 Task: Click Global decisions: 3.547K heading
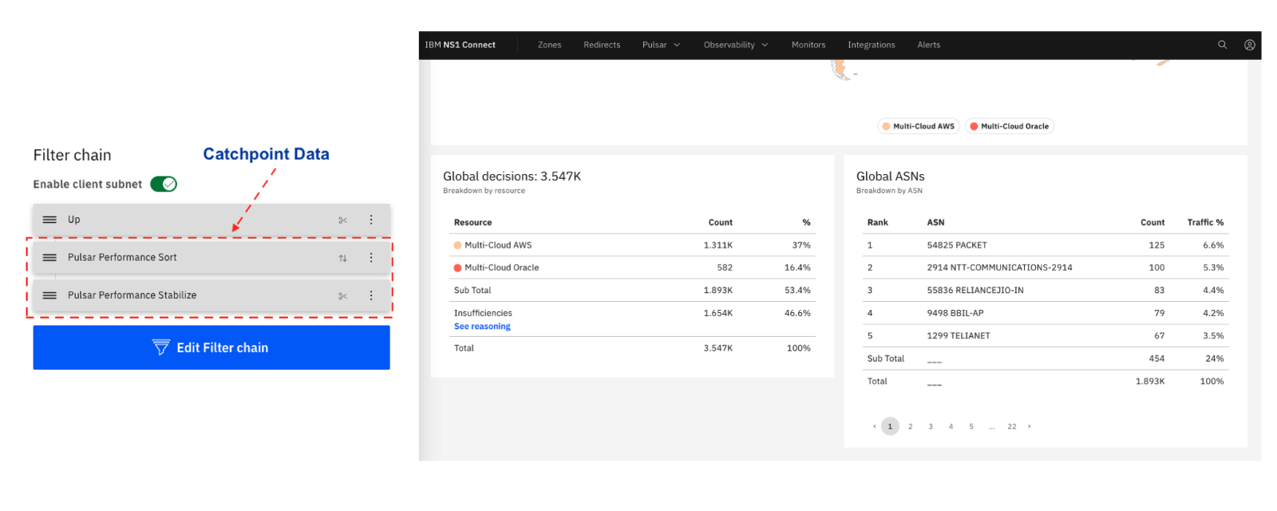512,176
